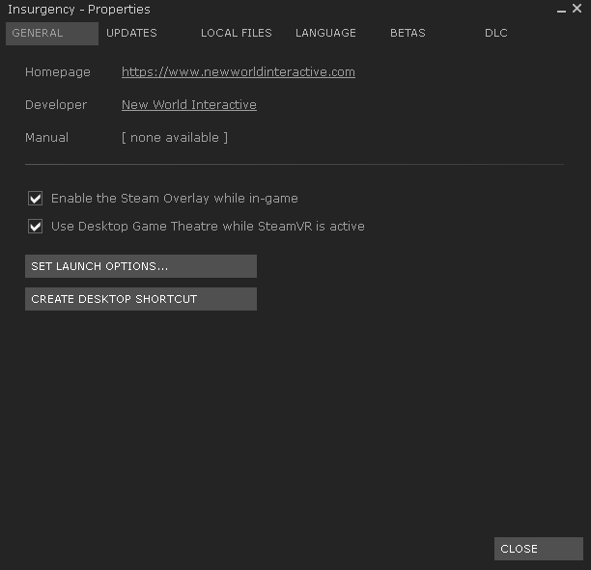Toggle Enable the Steam Overlay while in-game
Viewport: 591px width, 570px height.
coord(35,199)
